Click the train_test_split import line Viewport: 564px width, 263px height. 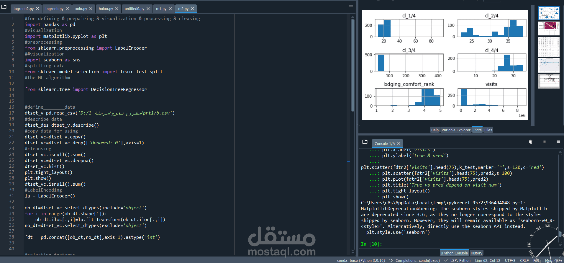coord(94,72)
